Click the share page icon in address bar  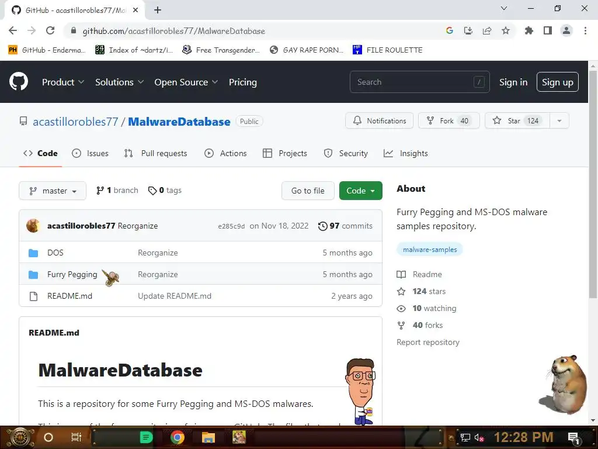coord(487,30)
